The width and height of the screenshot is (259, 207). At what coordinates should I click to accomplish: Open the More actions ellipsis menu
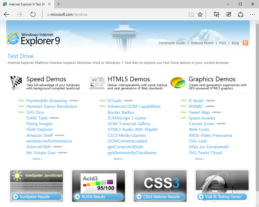click(x=253, y=15)
